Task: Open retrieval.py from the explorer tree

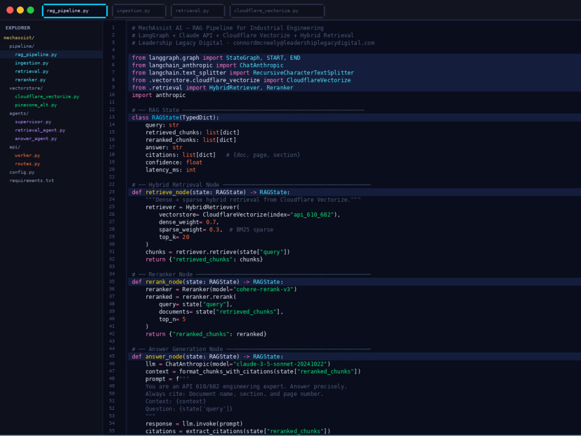Action: pyautogui.click(x=31, y=72)
